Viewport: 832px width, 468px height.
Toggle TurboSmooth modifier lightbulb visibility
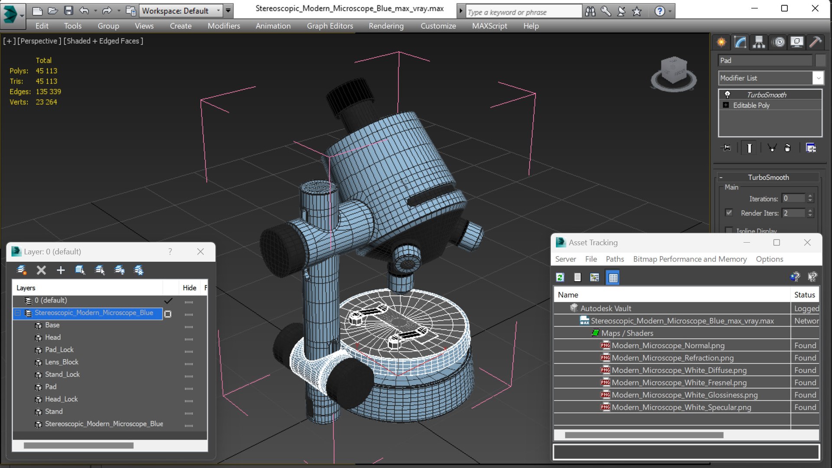[728, 94]
